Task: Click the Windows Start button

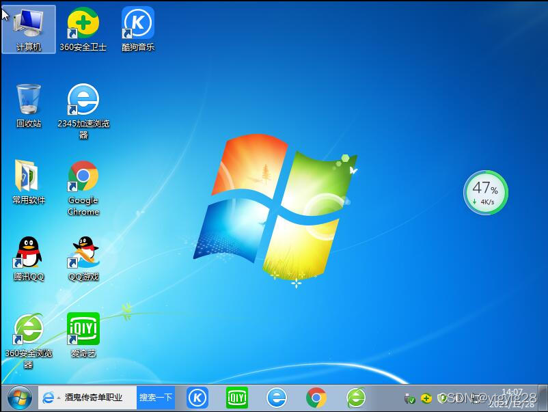Action: [19, 398]
